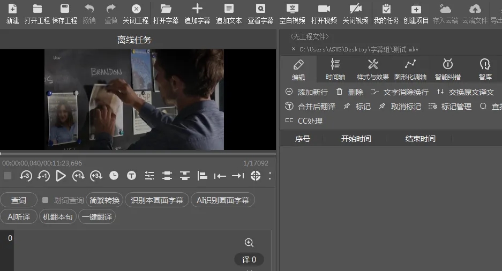Close the 测试.mkv file with the × icon
The image size is (502, 271).
pyautogui.click(x=293, y=49)
